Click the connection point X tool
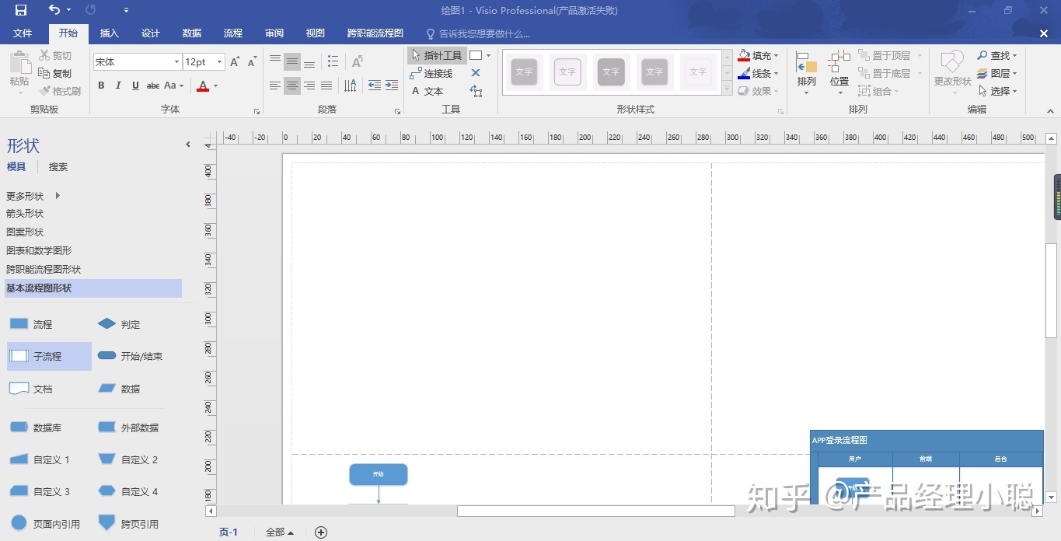This screenshot has width=1061, height=541. pos(476,73)
